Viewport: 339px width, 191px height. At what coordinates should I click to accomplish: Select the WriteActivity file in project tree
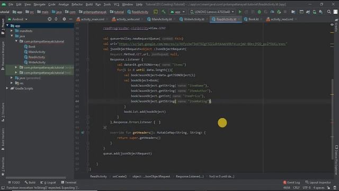(37, 62)
